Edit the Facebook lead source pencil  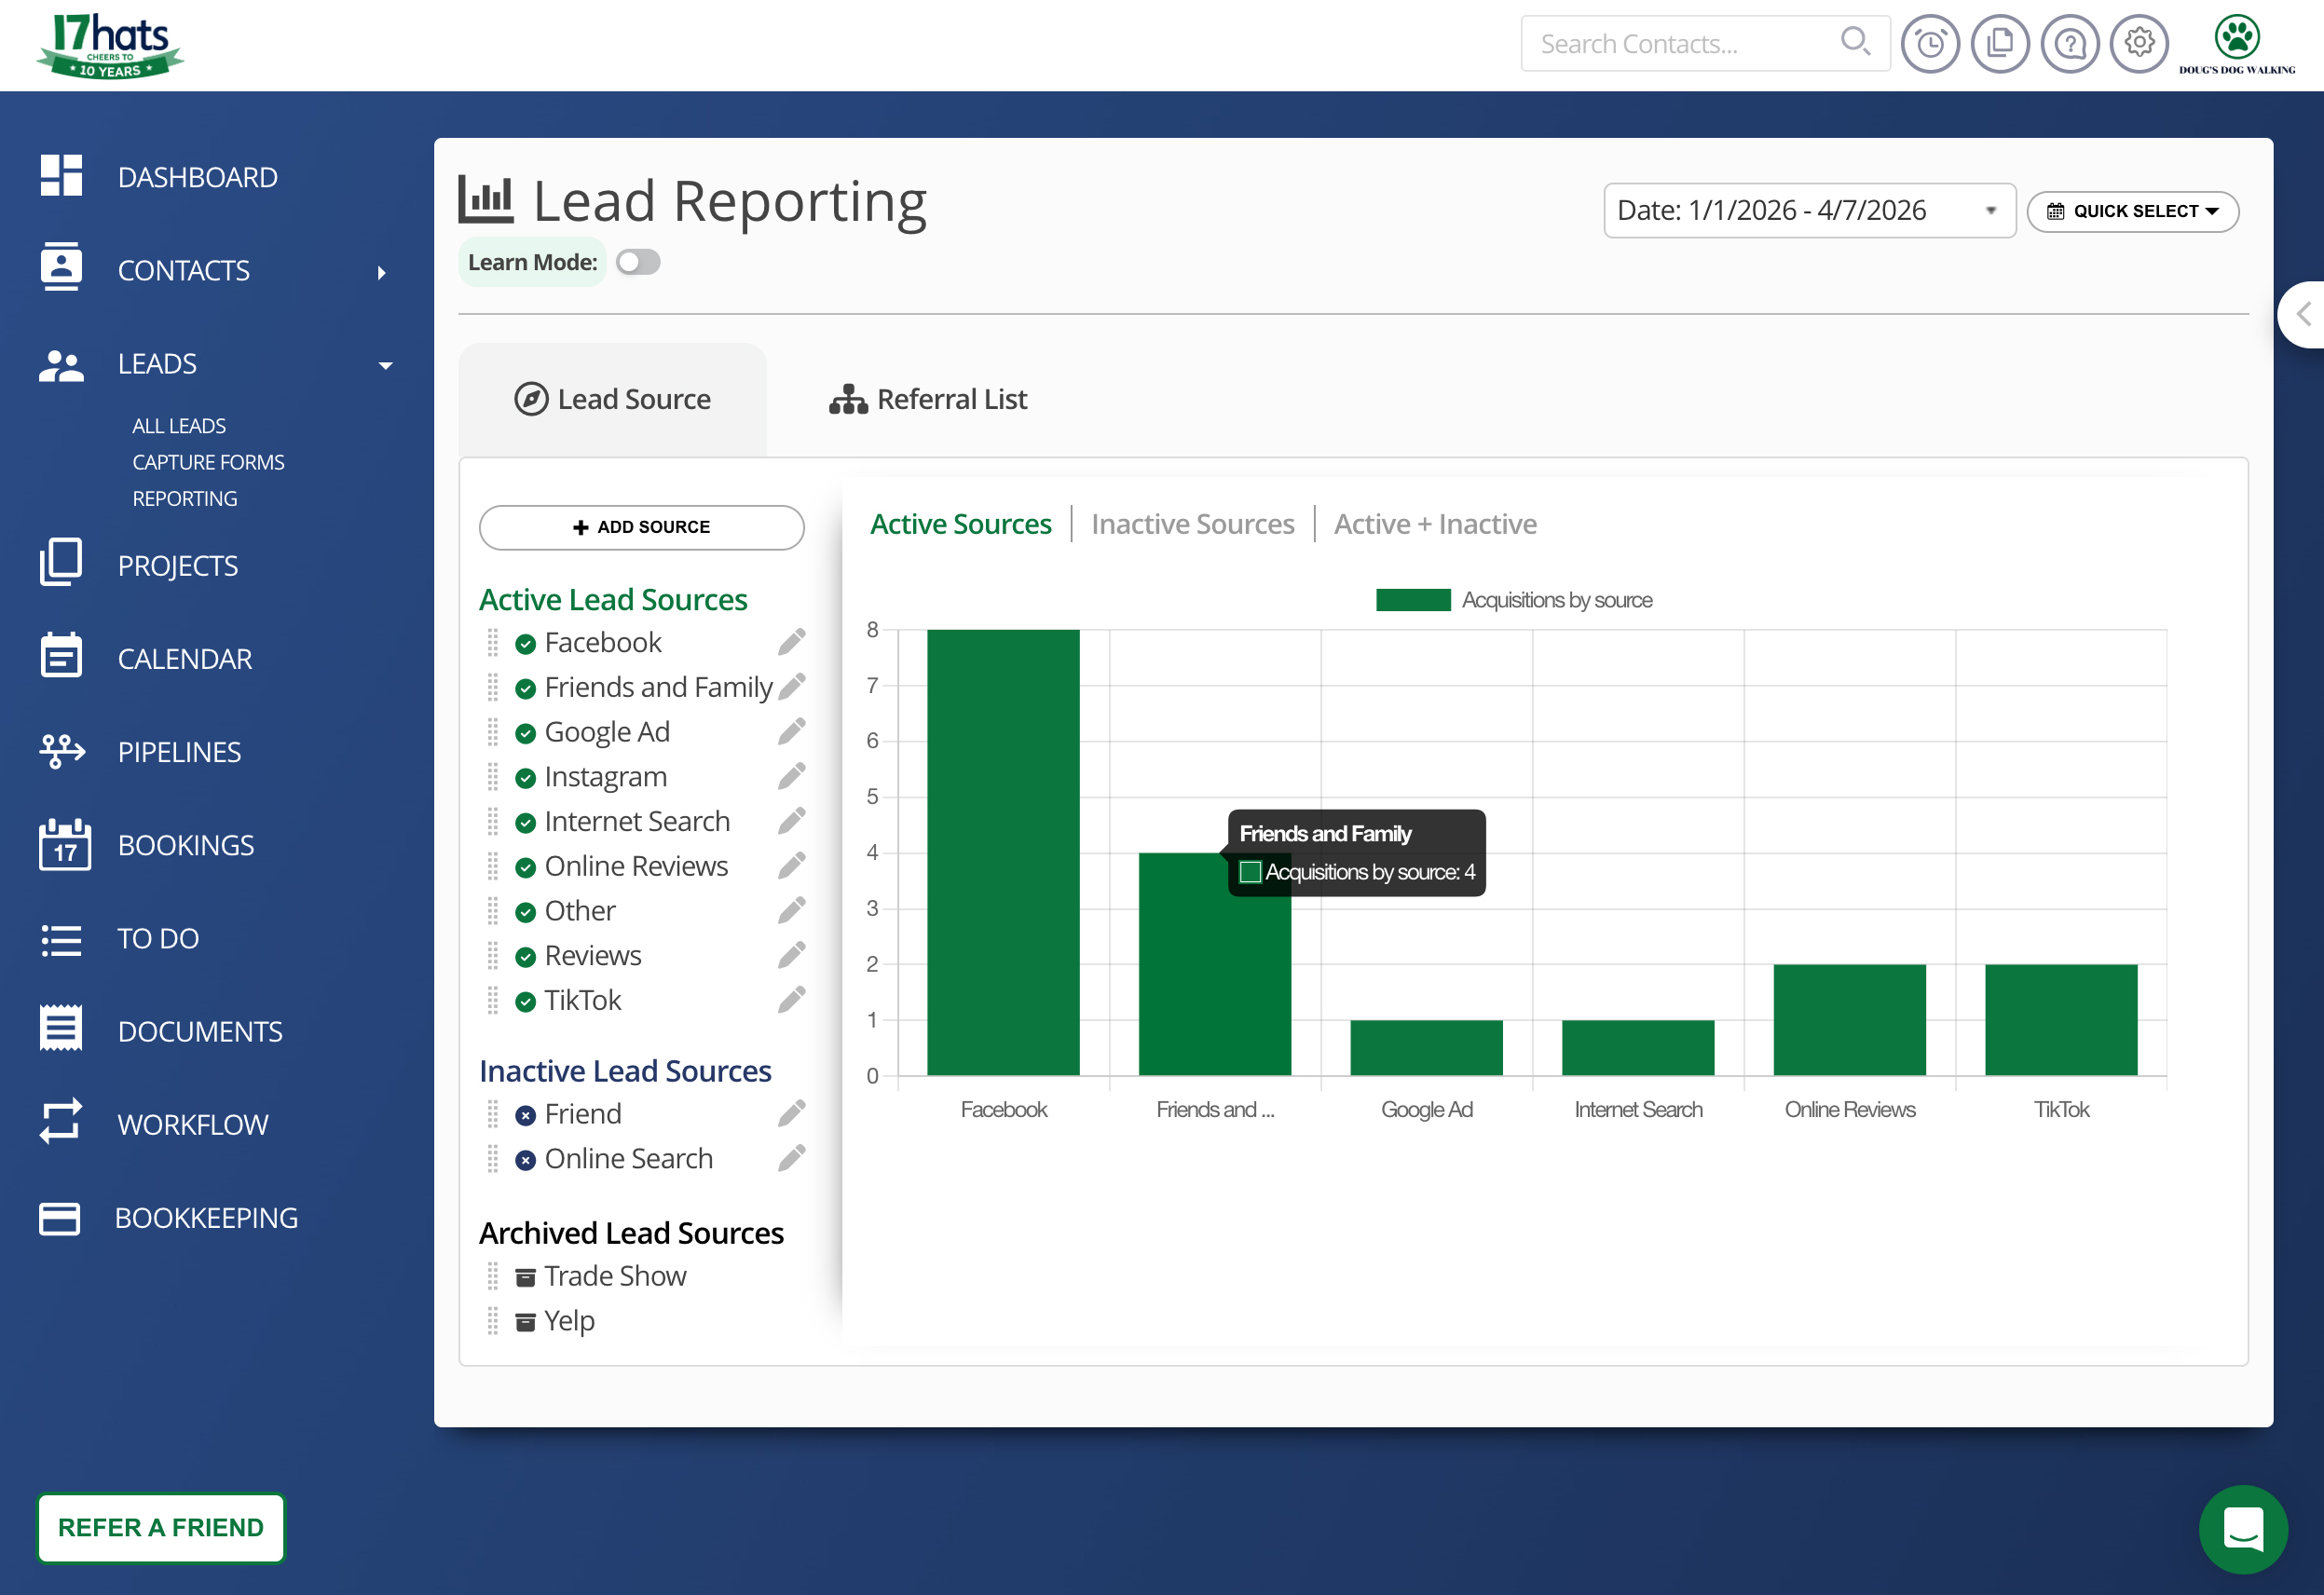coord(791,642)
